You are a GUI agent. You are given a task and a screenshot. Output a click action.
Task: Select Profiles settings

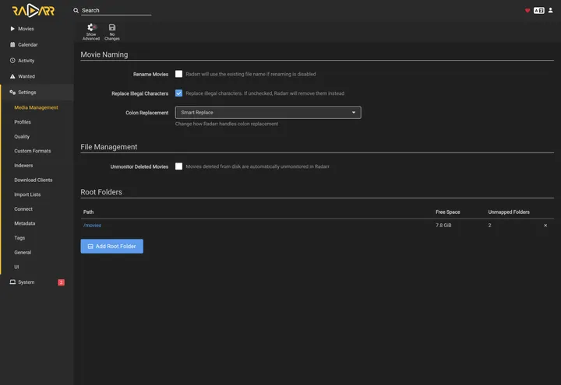23,122
